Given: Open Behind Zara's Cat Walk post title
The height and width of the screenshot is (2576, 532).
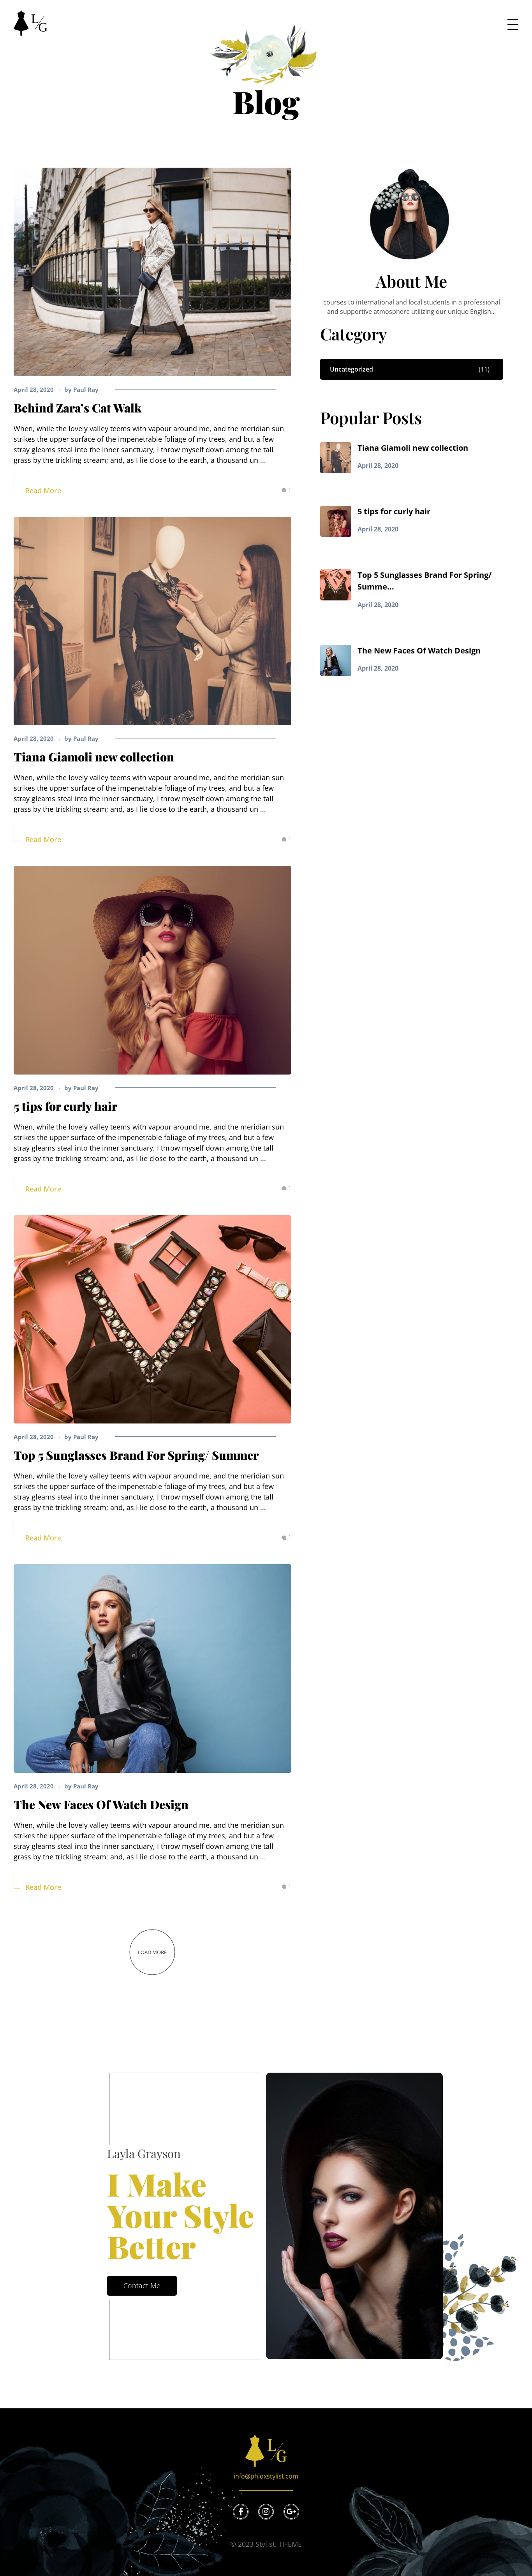Looking at the screenshot, I should pyautogui.click(x=78, y=408).
